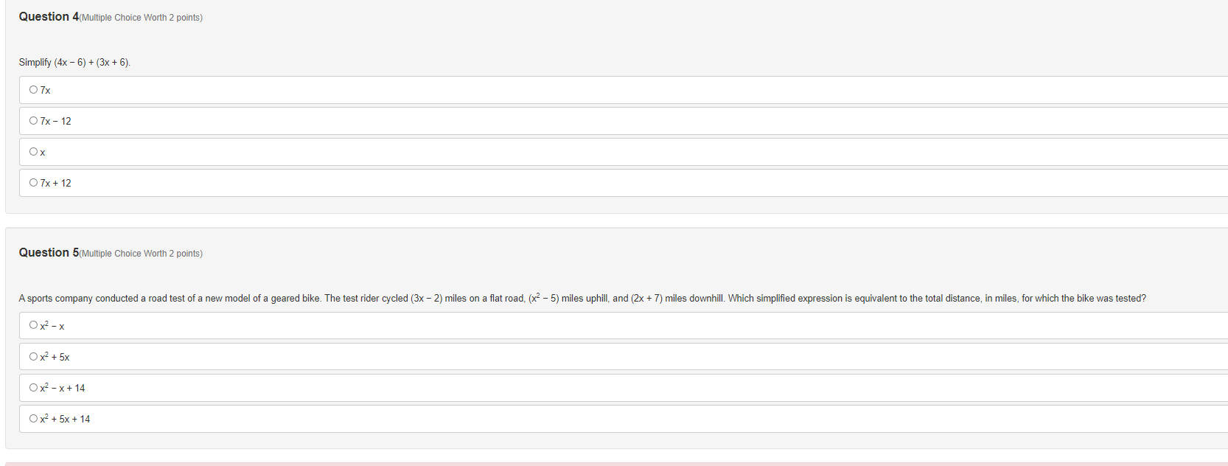Click the Question 5 heading
Viewport: 1228px width, 466px height.
[x=48, y=252]
